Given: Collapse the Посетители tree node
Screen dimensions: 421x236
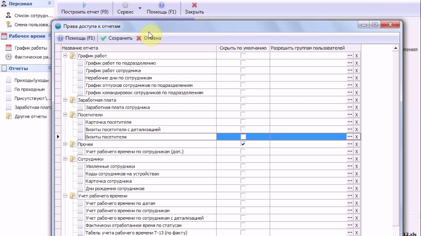Looking at the screenshot, I should click(x=65, y=115).
